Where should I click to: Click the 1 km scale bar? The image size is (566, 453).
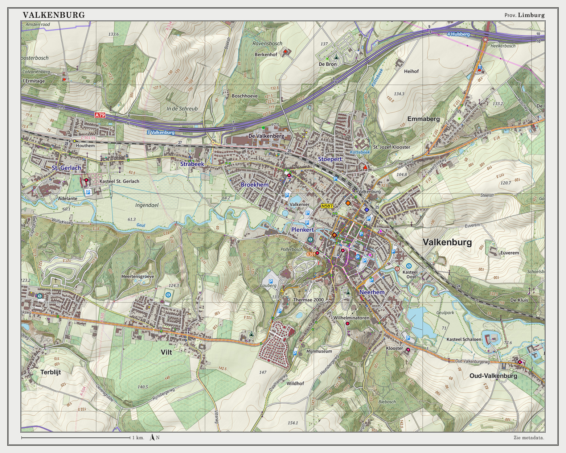tap(75, 438)
